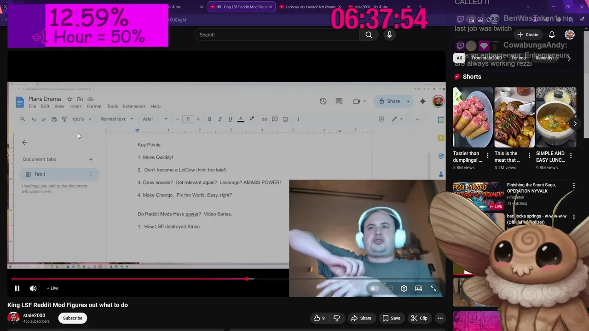This screenshot has height=331, width=589.
Task: Open the Insert menu in Google Docs
Action: coord(75,106)
